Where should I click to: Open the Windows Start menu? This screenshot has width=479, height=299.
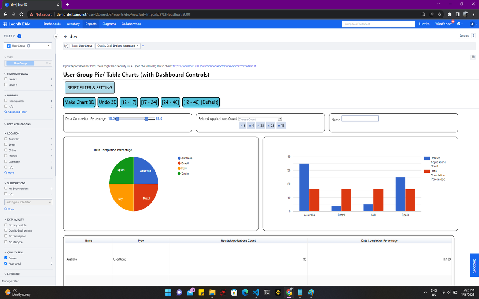(x=168, y=292)
